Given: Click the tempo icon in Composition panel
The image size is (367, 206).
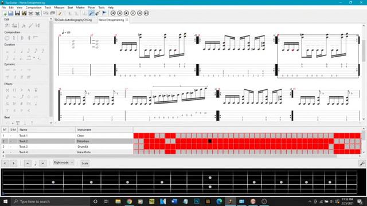Looking at the screenshot, I should click(7, 38).
